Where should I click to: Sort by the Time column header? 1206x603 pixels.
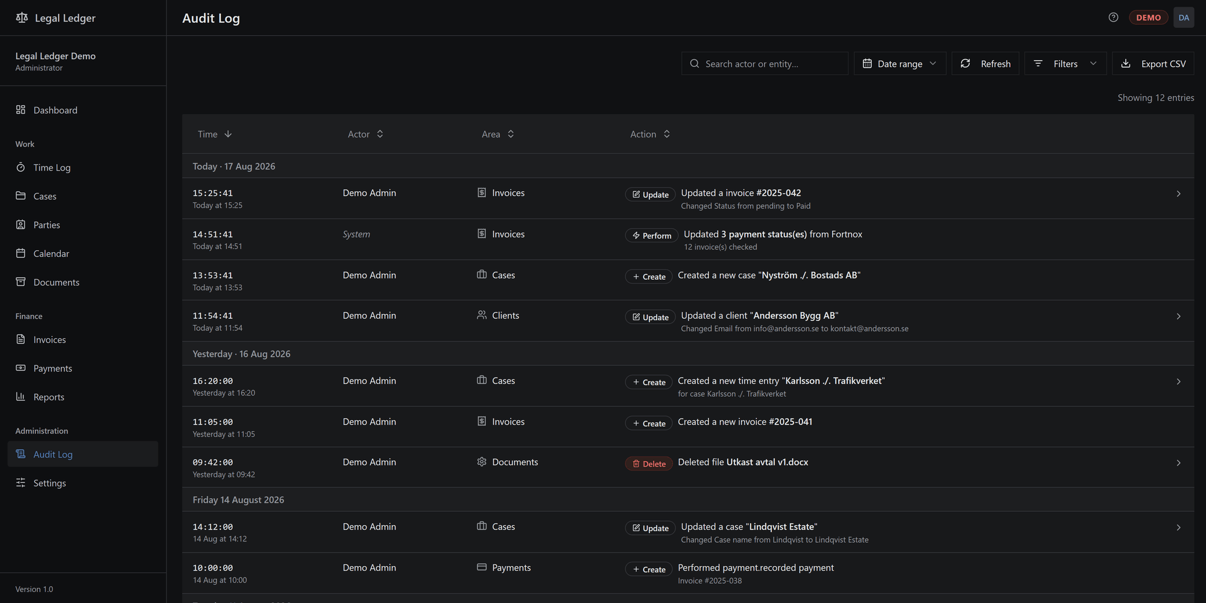[x=215, y=134]
